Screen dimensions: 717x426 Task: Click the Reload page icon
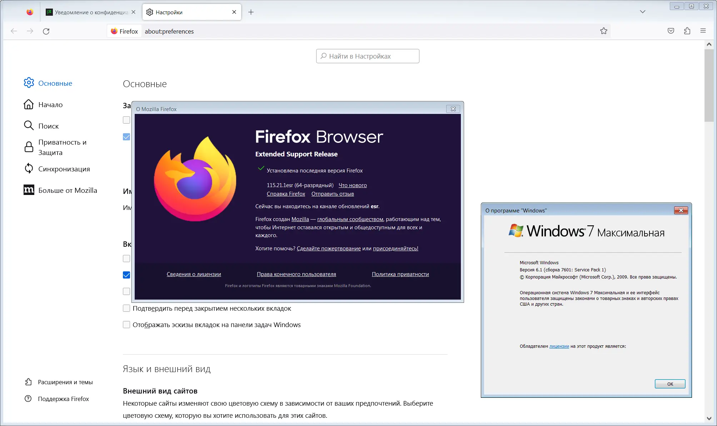click(x=46, y=31)
